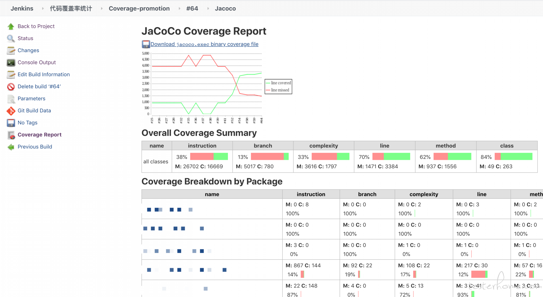
Task: Click overall branch 13% coverage bar
Action: pos(270,157)
